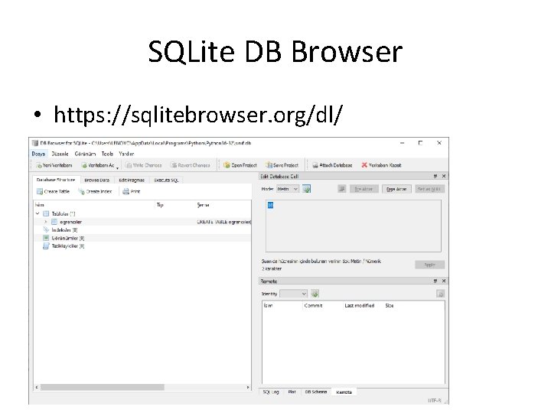
Task: Click the scrollbar left arrow
Action: tap(37, 387)
